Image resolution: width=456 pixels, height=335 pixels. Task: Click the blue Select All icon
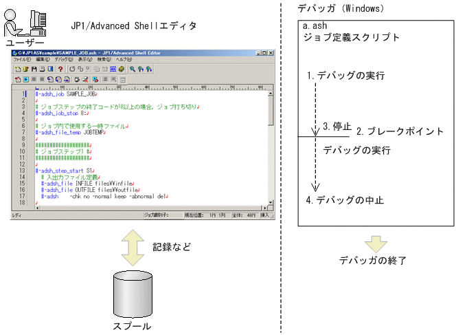(113, 69)
